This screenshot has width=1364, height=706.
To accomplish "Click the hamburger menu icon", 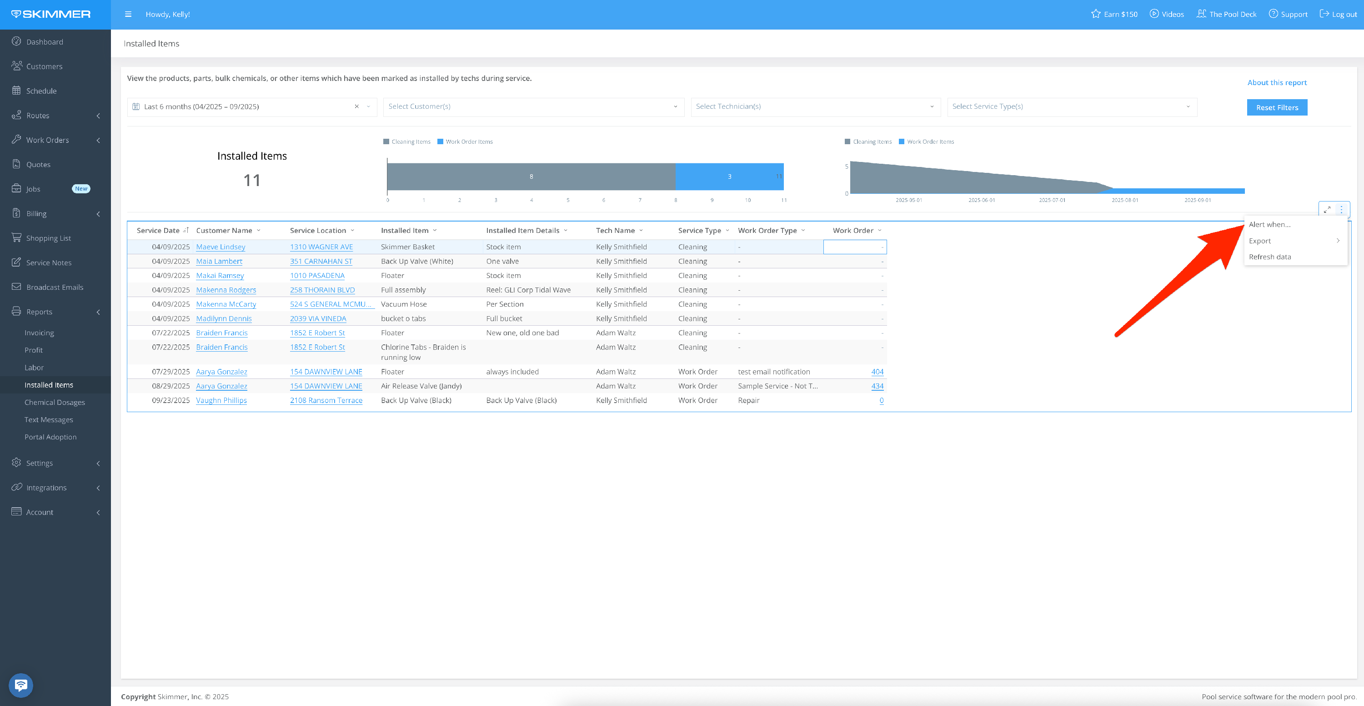I will click(x=128, y=14).
